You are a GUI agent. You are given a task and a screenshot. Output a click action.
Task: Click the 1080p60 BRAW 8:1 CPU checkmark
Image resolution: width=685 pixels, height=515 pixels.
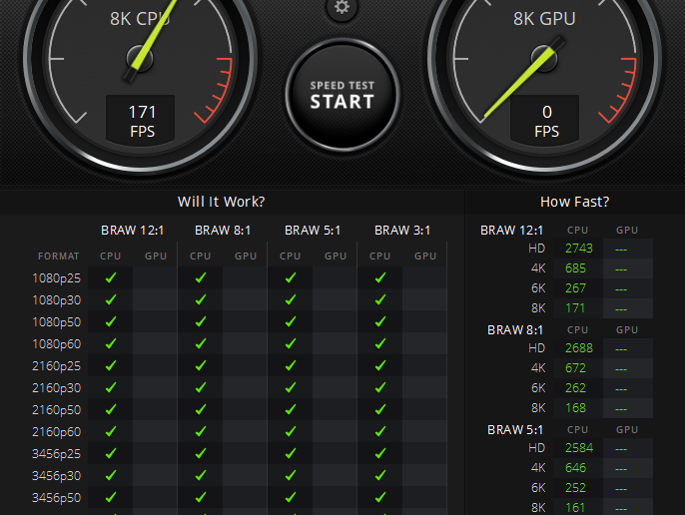pyautogui.click(x=201, y=343)
